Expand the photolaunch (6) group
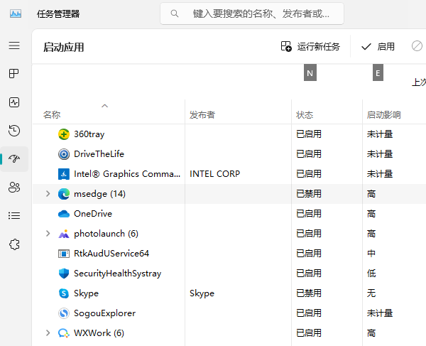 (x=48, y=234)
